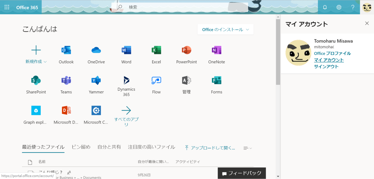Click the scrollbar down arrow
The image size is (374, 179).
click(278, 176)
